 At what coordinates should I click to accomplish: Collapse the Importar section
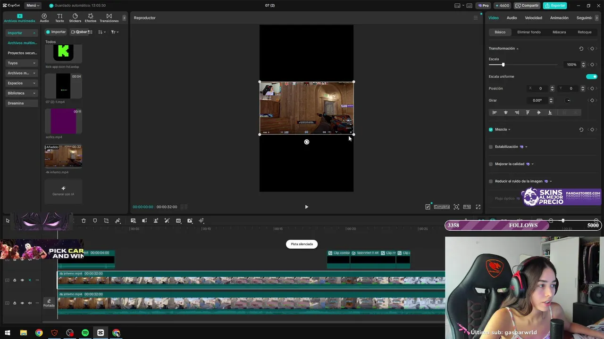22,33
